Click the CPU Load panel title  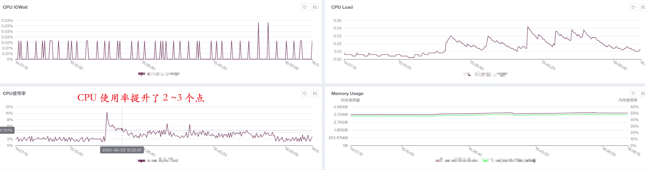pos(342,7)
